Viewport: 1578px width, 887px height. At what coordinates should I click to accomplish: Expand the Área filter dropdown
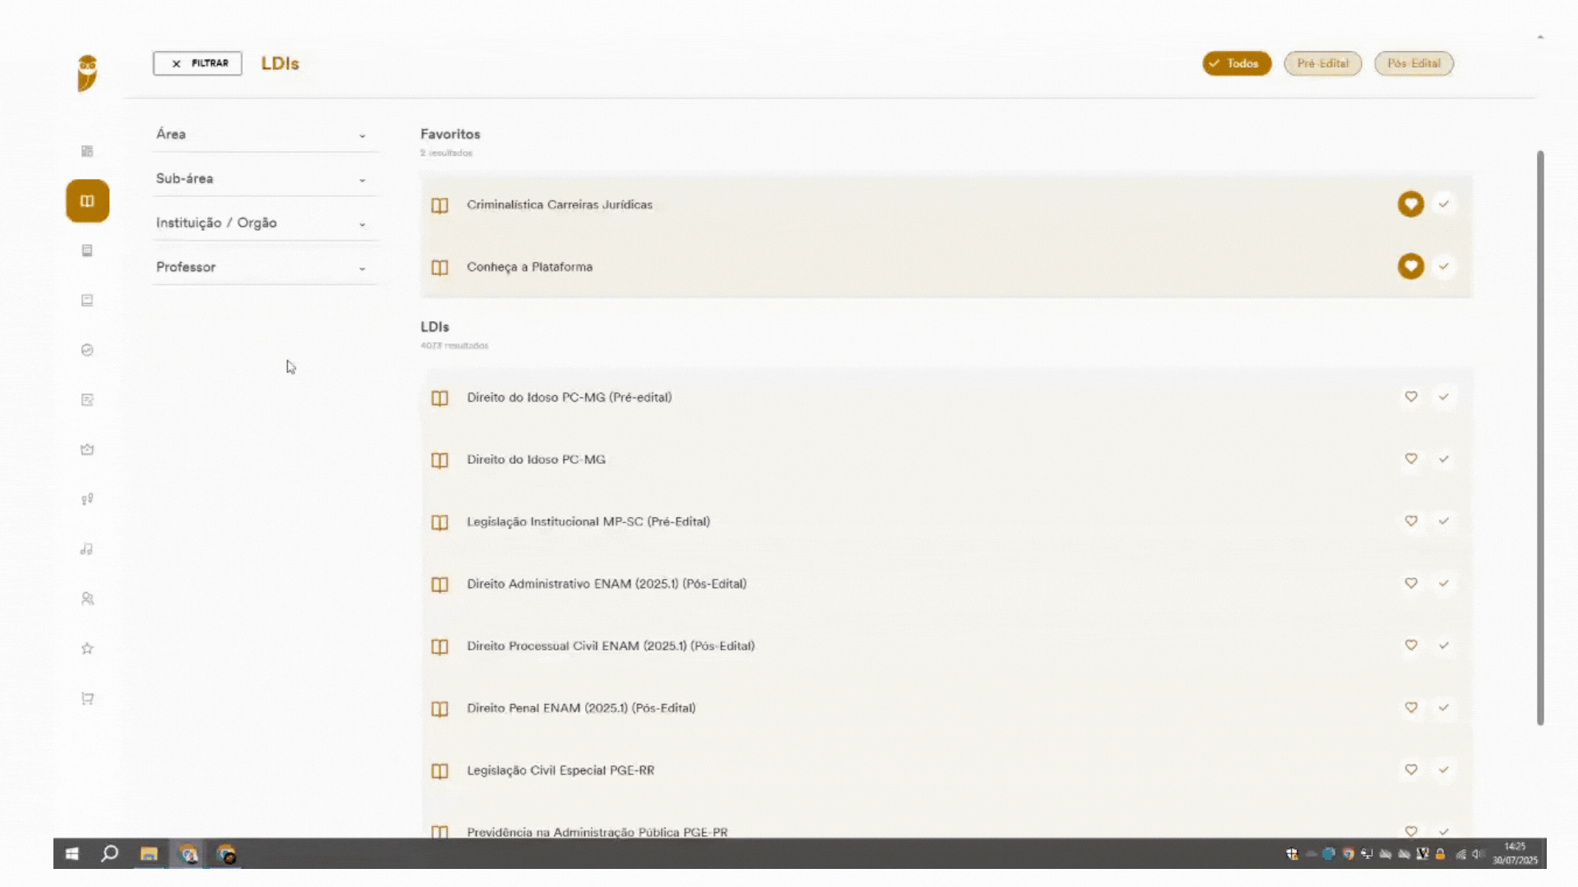(x=265, y=134)
